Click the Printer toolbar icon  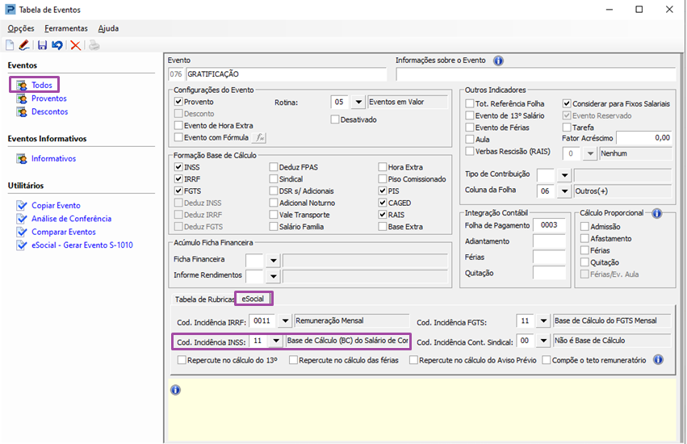click(94, 45)
